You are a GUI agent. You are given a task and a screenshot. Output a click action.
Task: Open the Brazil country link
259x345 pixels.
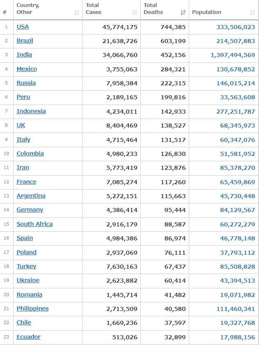click(x=25, y=41)
